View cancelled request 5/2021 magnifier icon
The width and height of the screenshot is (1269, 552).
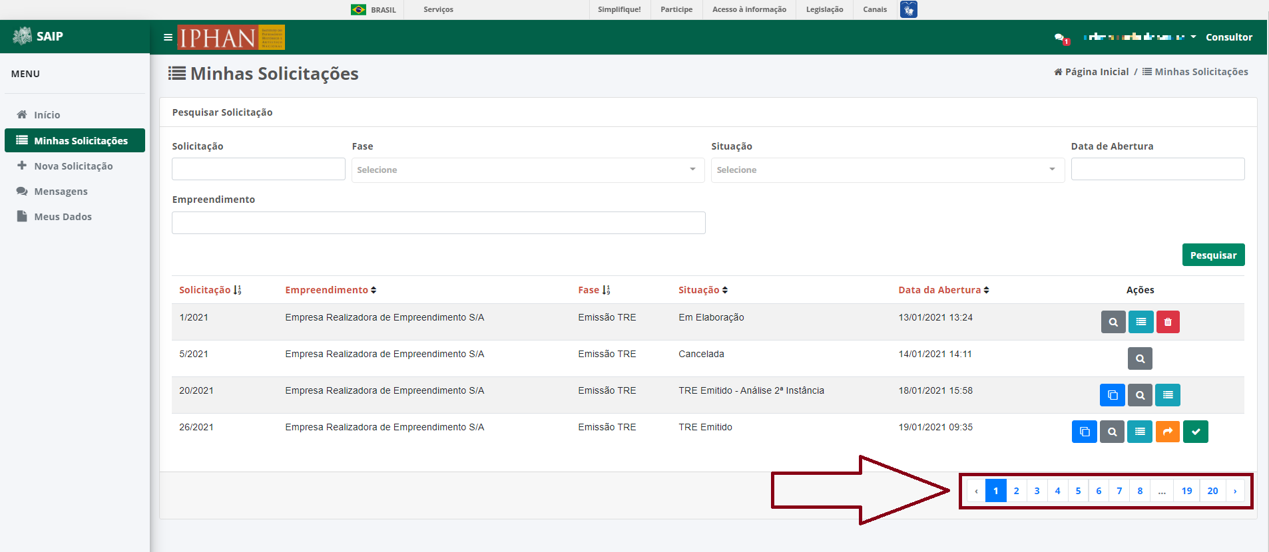(1140, 358)
